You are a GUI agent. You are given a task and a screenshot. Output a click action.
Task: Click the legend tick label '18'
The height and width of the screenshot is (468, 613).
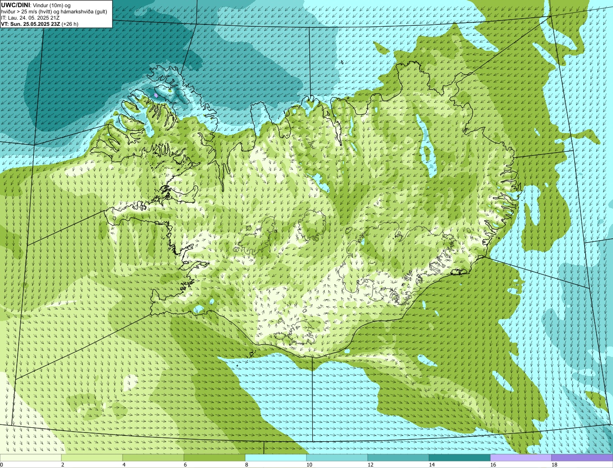coord(555,465)
